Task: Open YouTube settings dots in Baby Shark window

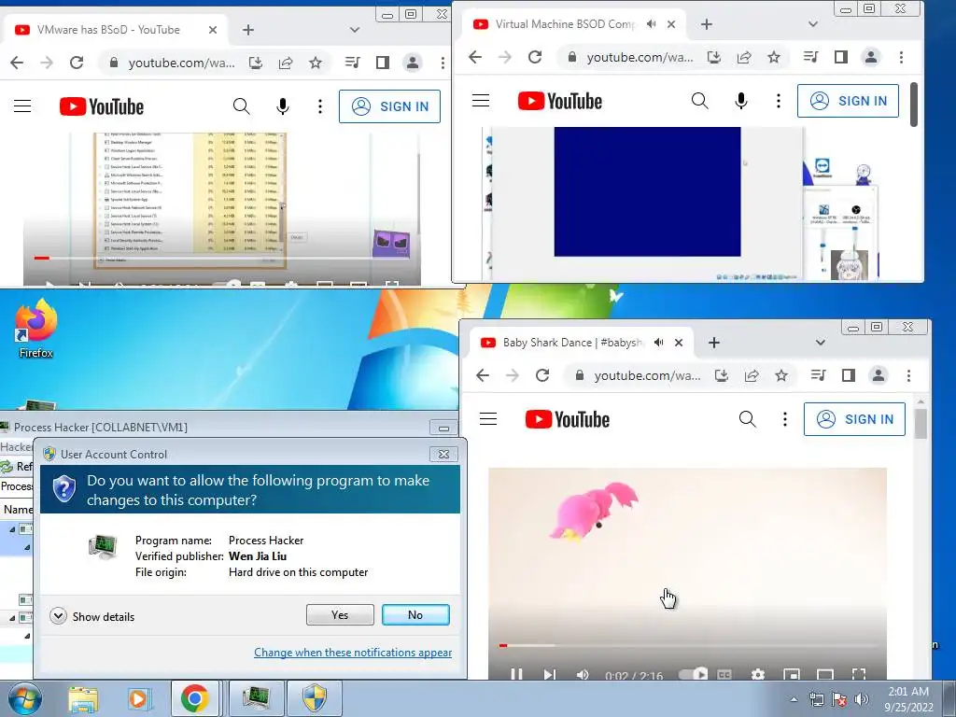Action: pos(784,419)
